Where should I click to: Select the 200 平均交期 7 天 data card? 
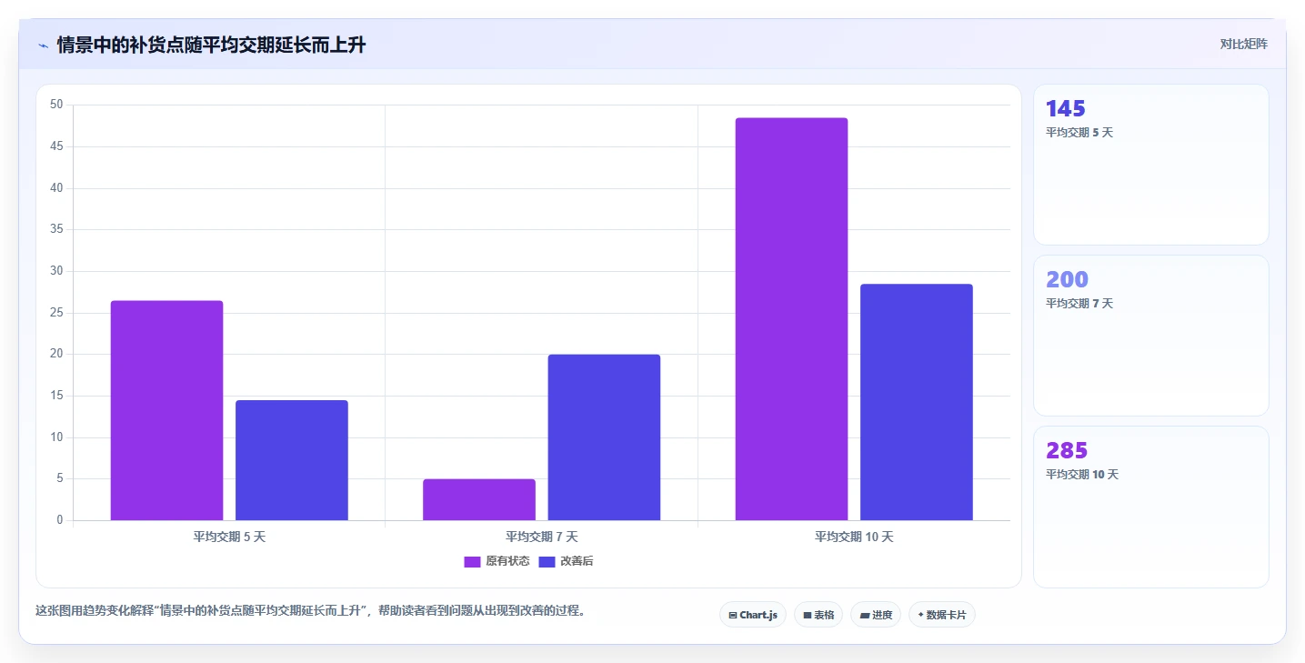(1150, 336)
